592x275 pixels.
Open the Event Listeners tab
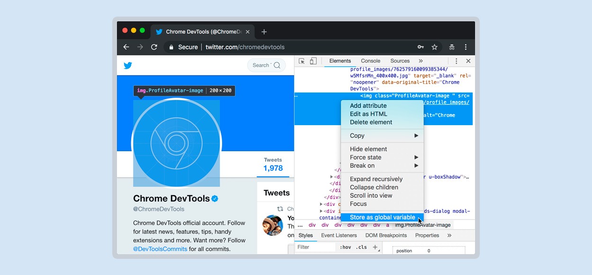[x=339, y=236]
